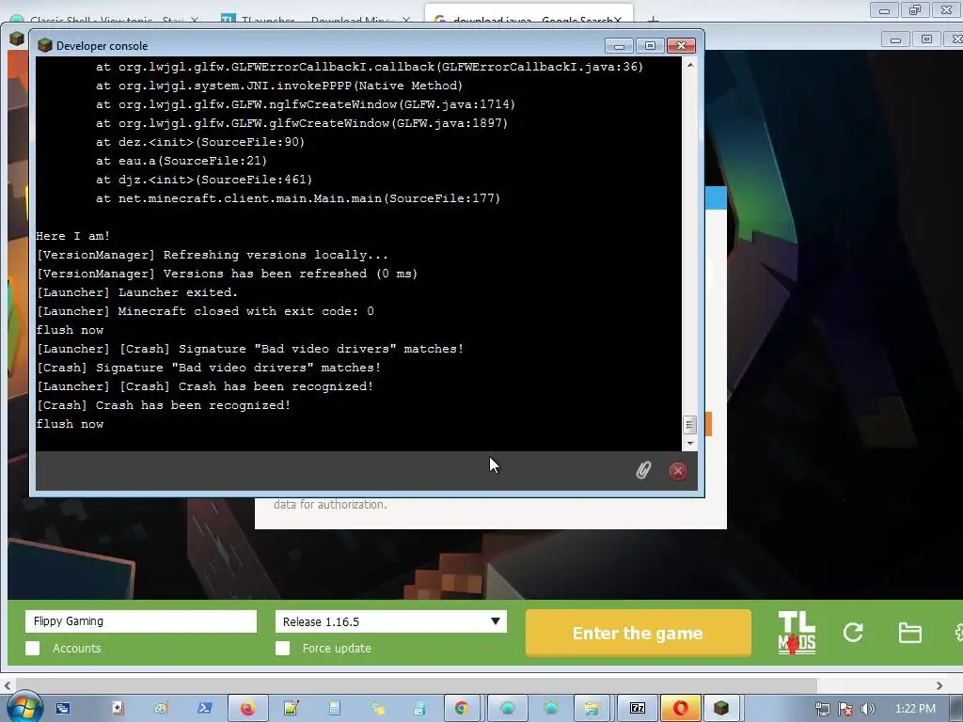963x722 pixels.
Task: Open the Solitaire cards taskbar icon
Action: (118, 708)
